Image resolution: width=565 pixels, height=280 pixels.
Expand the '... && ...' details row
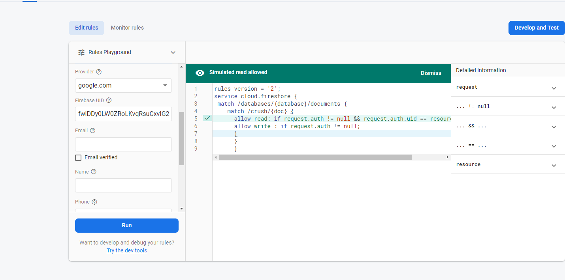click(508, 126)
